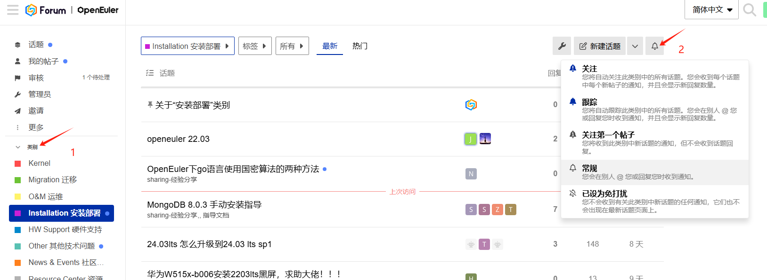Toggle bulk select topics icon
The image size is (767, 280).
[x=150, y=73]
